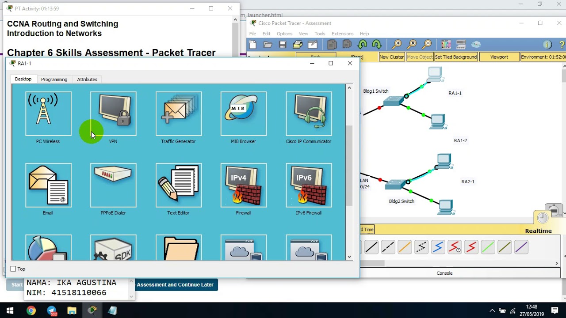Toggle the Top checkbox in RA1-1 window

(x=13, y=269)
